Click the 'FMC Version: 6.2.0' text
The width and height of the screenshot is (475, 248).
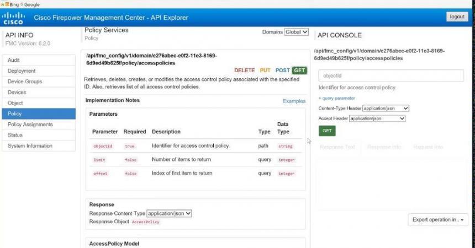coord(28,44)
